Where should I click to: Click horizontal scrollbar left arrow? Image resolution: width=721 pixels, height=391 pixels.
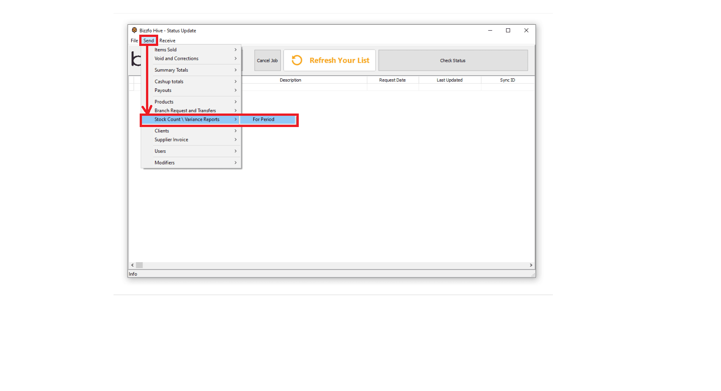[x=132, y=265]
